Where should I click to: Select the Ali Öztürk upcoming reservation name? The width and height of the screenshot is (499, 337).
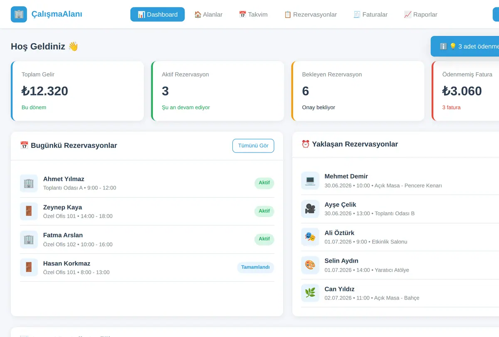click(x=339, y=233)
